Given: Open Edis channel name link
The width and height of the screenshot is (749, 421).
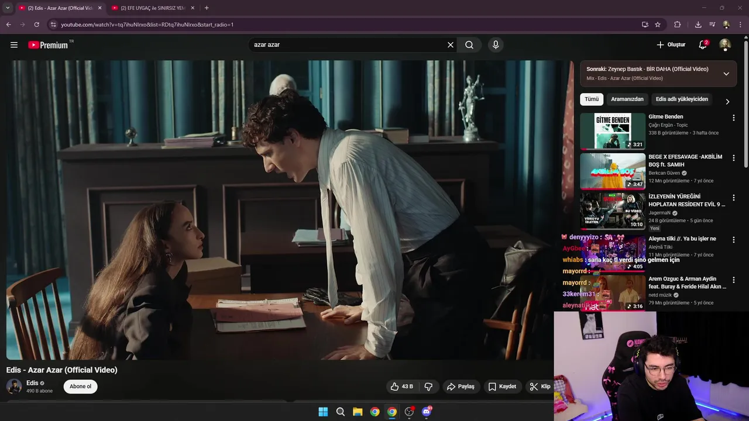Looking at the screenshot, I should tap(32, 383).
